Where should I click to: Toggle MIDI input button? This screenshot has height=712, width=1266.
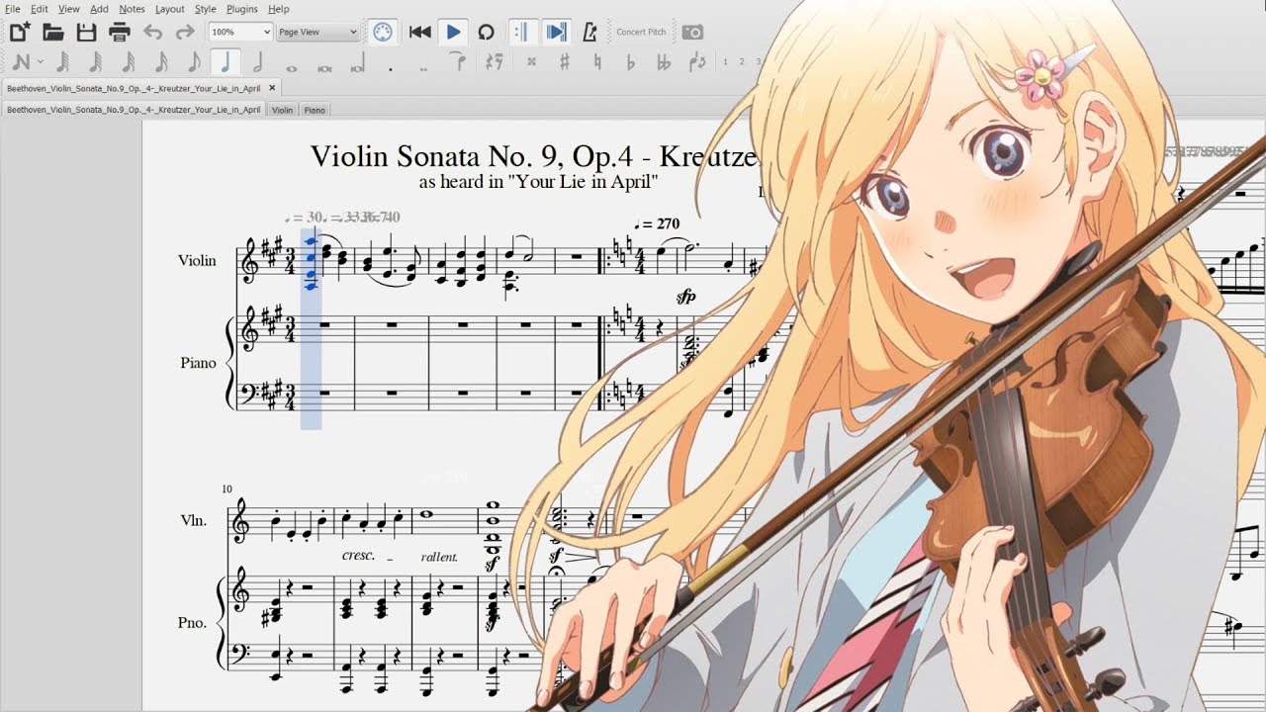coord(383,32)
